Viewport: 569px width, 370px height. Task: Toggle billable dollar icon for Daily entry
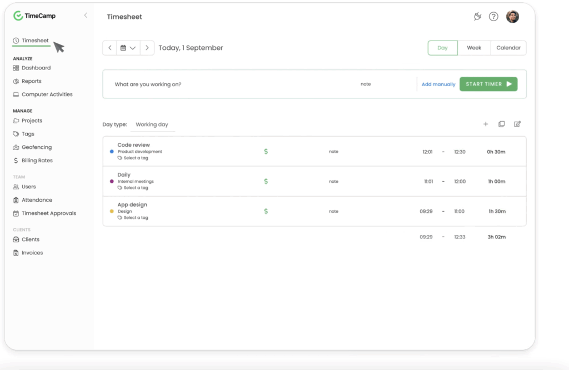point(266,181)
